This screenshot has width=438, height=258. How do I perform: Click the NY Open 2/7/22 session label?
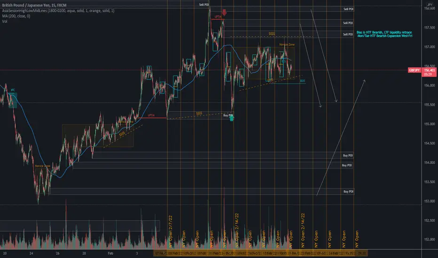tap(171, 231)
